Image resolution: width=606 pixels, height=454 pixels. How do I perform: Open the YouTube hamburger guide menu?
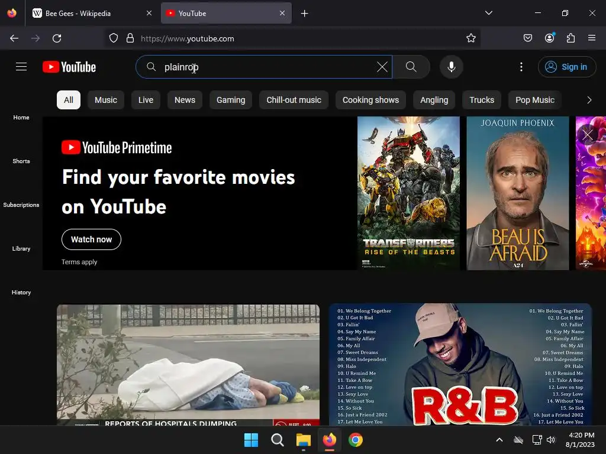(x=21, y=67)
